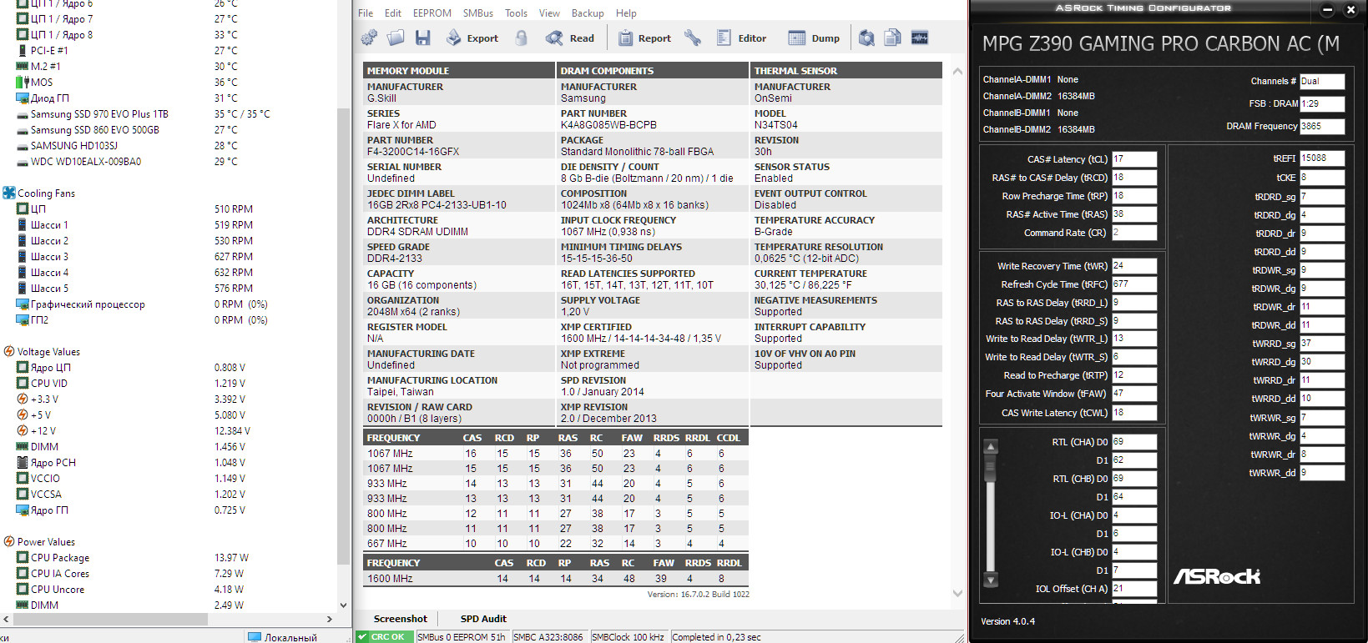Save dump with the floppy disk icon

coord(422,38)
